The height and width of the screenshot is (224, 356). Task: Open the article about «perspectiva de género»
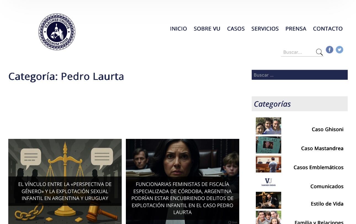pyautogui.click(x=65, y=191)
